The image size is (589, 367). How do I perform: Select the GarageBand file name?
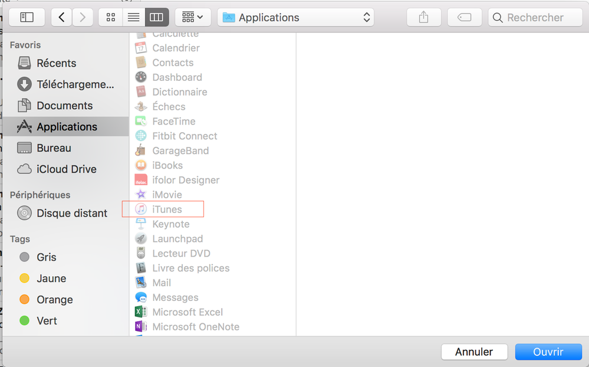click(x=180, y=151)
